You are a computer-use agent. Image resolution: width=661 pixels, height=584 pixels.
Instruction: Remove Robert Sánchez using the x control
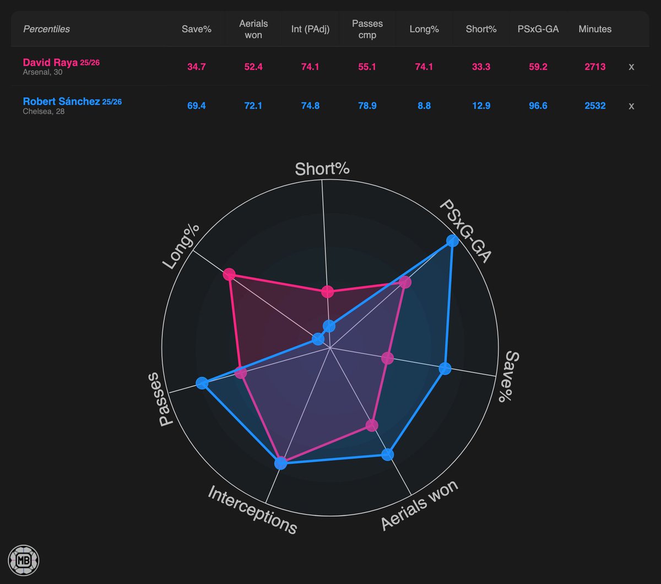coord(631,106)
